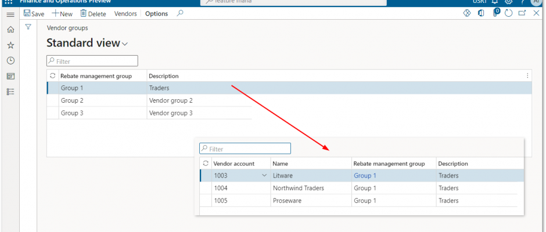The width and height of the screenshot is (546, 232).
Task: Open Favorites star icon in sidebar
Action: coord(11,45)
